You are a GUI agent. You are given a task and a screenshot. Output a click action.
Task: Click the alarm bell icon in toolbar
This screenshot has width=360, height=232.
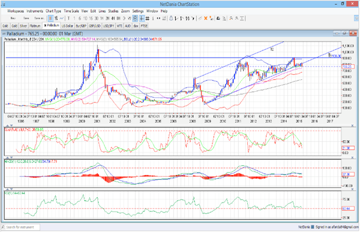171,19
